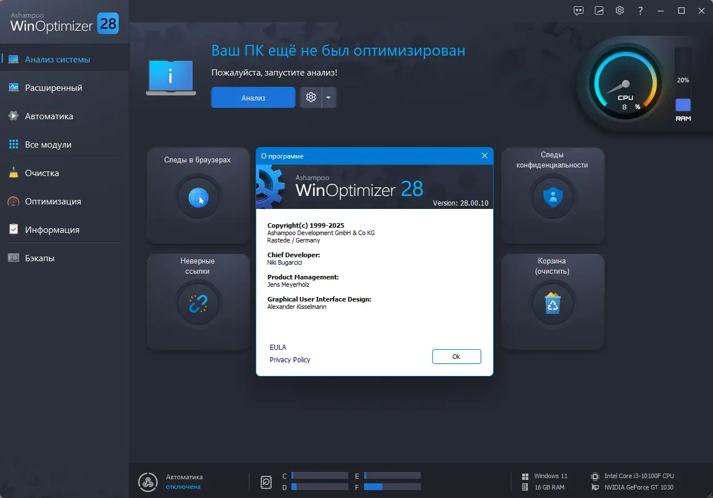713x498 pixels.
Task: Click drive F usage bar
Action: pos(393,487)
